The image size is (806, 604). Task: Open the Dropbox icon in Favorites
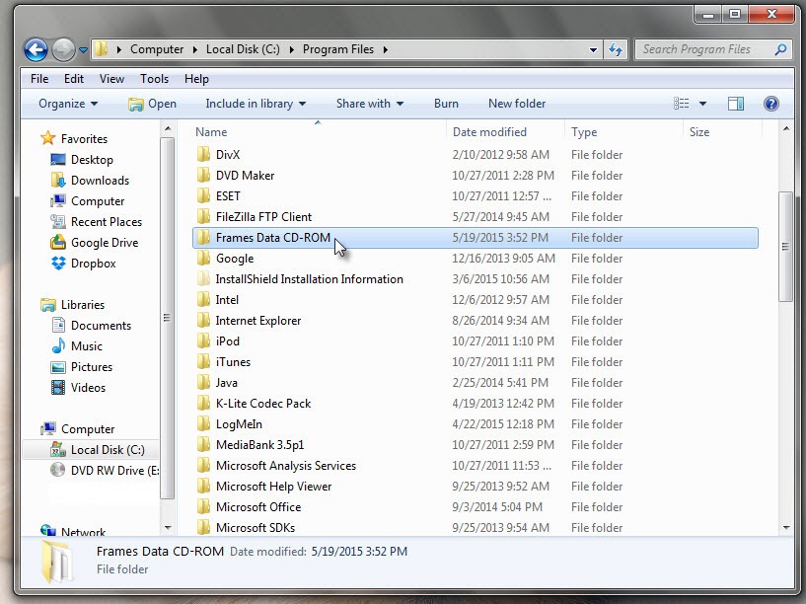click(x=58, y=264)
